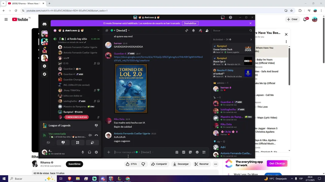
Task: Open the emoji picker
Action: 197,152
